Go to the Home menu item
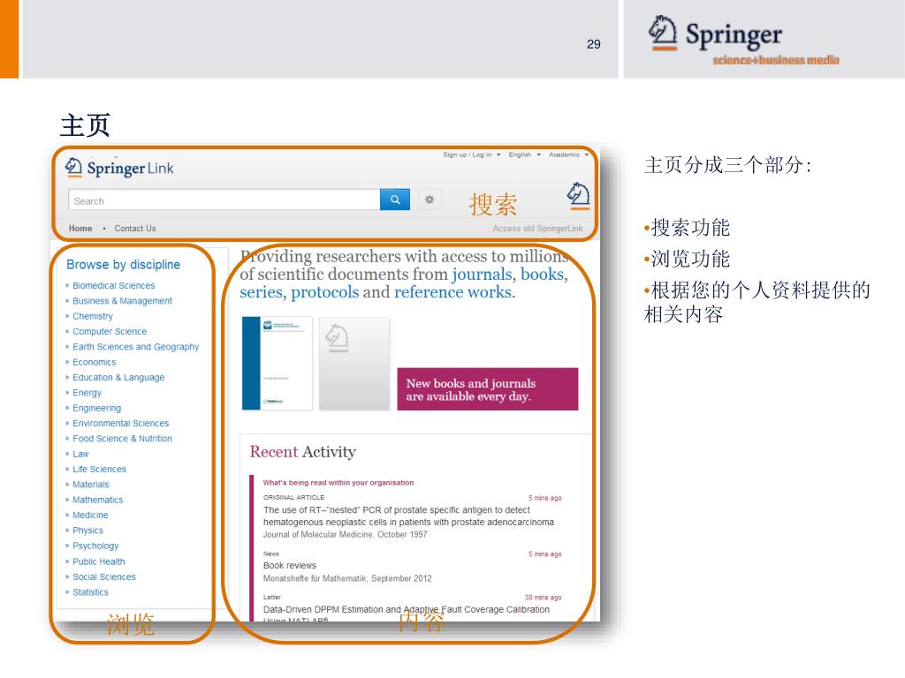The image size is (905, 678). [80, 229]
